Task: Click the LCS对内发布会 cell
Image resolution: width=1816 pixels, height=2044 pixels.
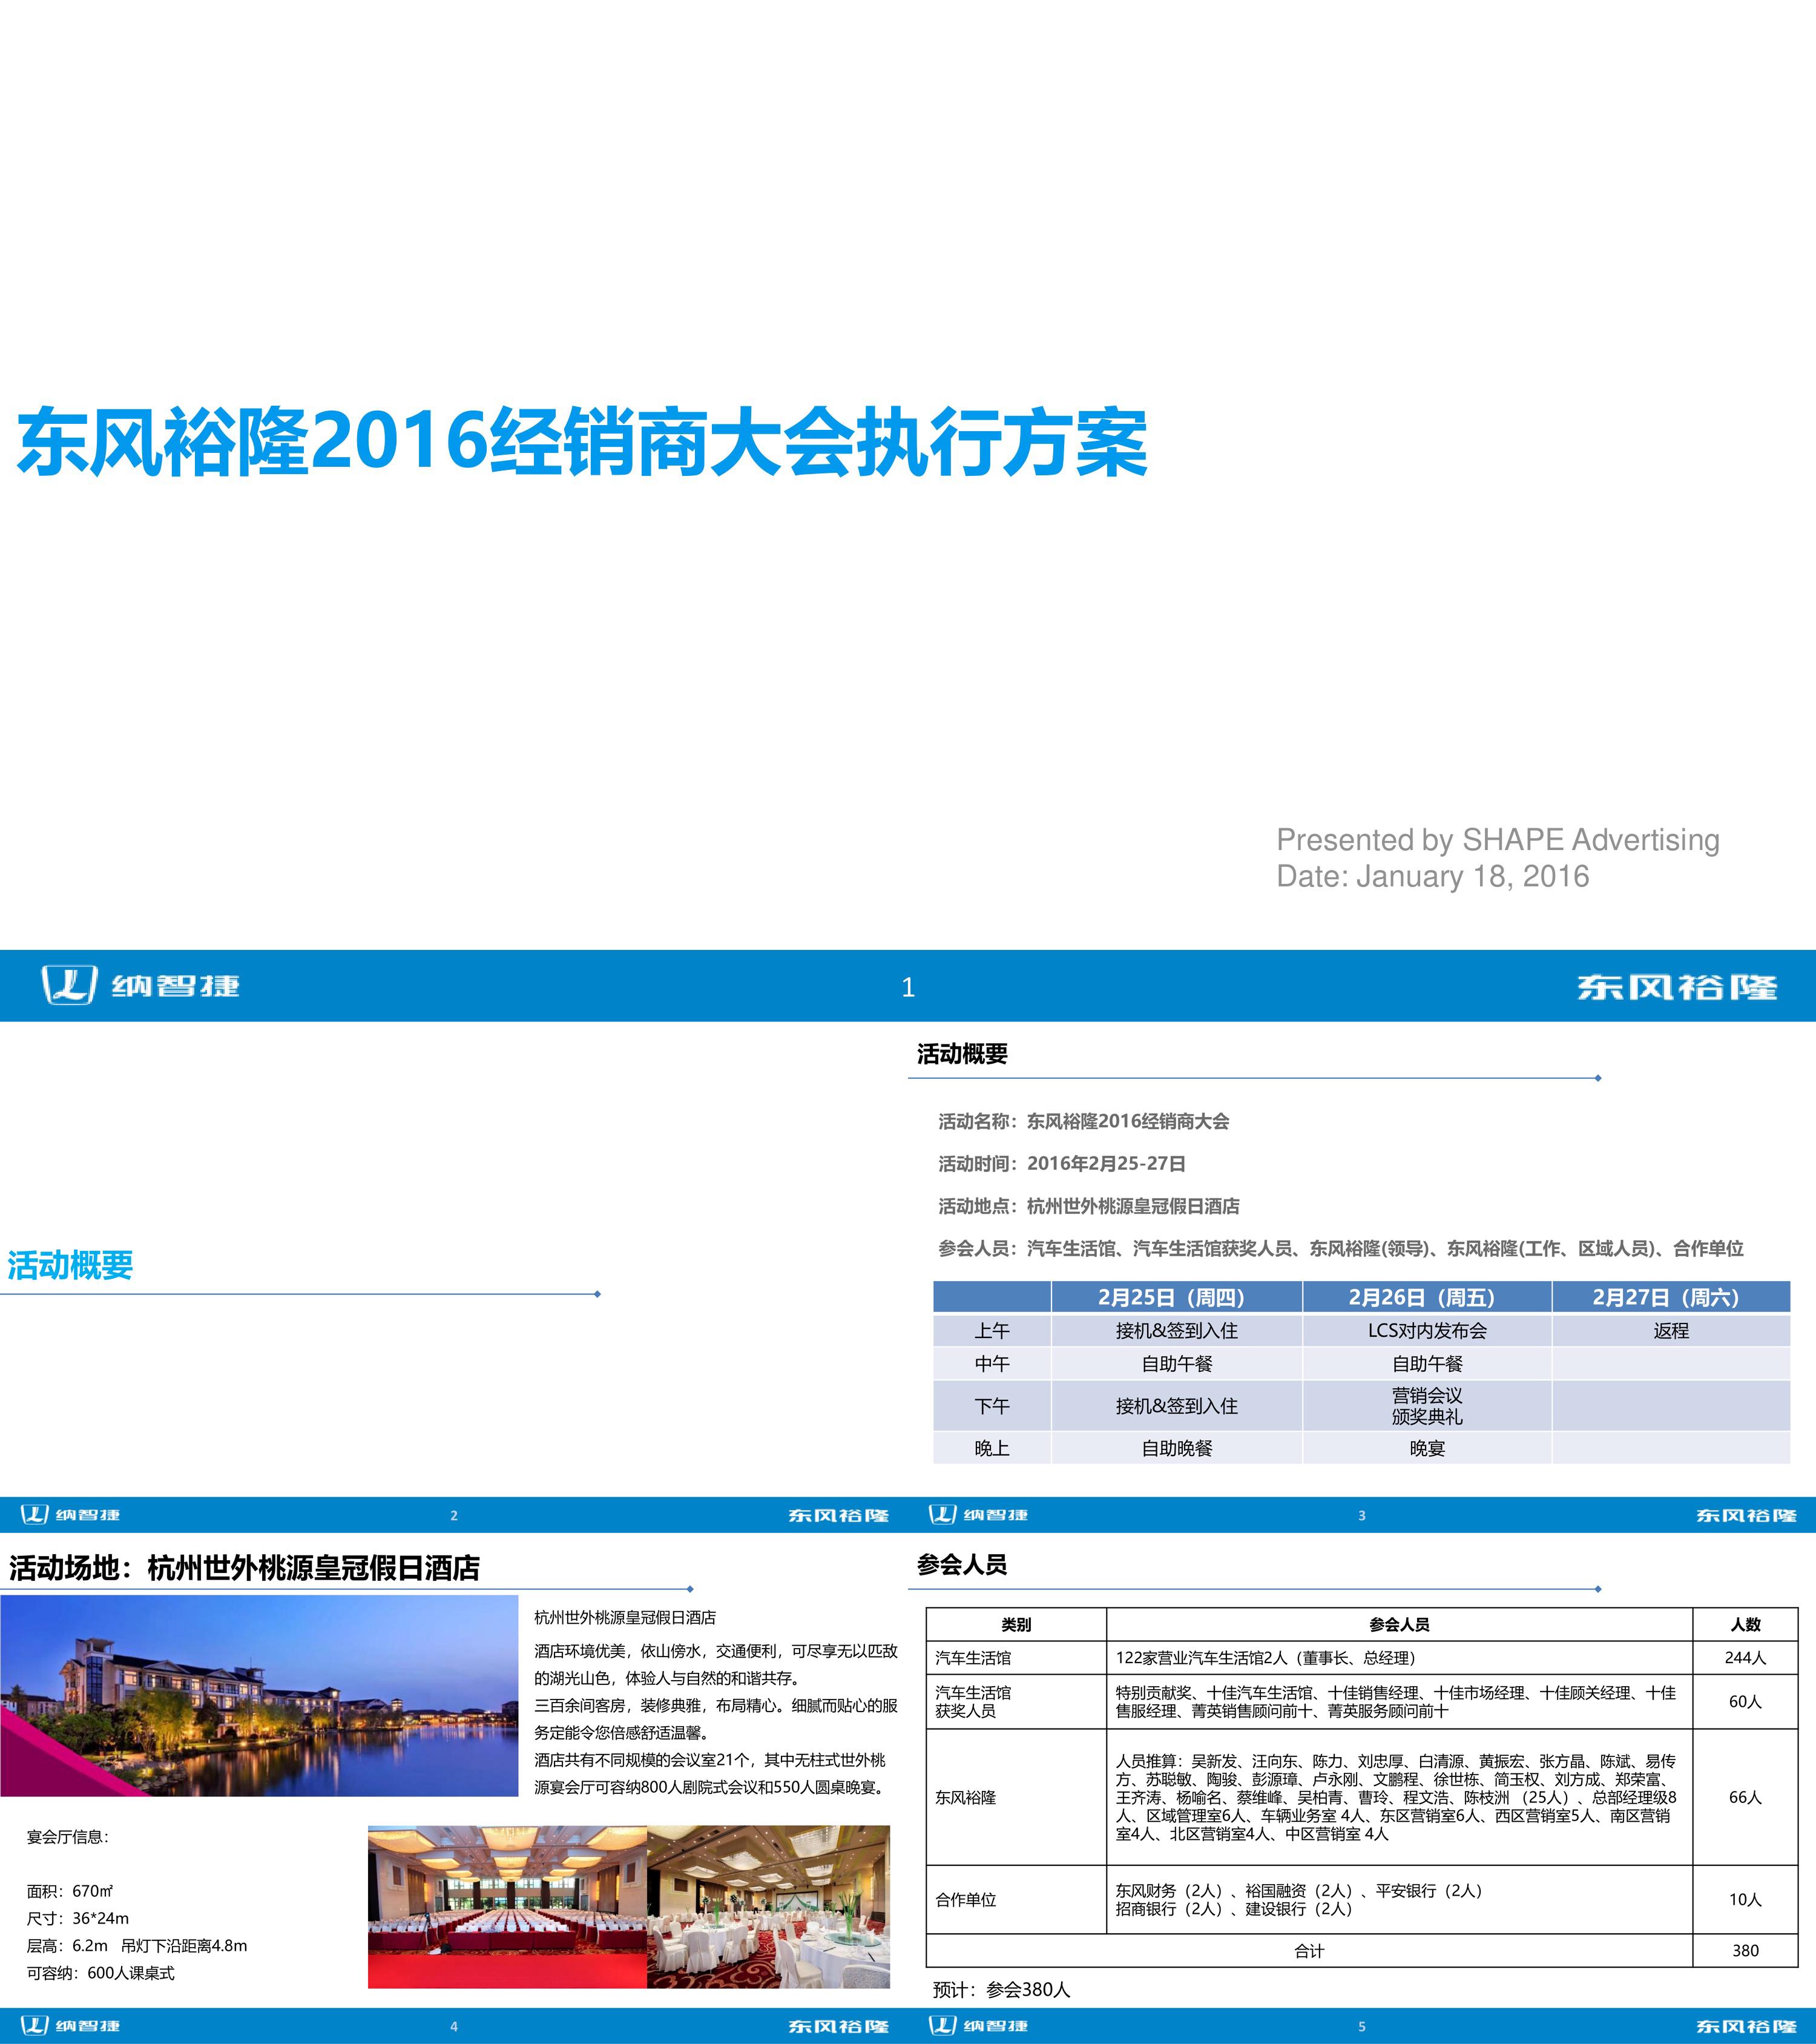Action: click(x=1427, y=1330)
